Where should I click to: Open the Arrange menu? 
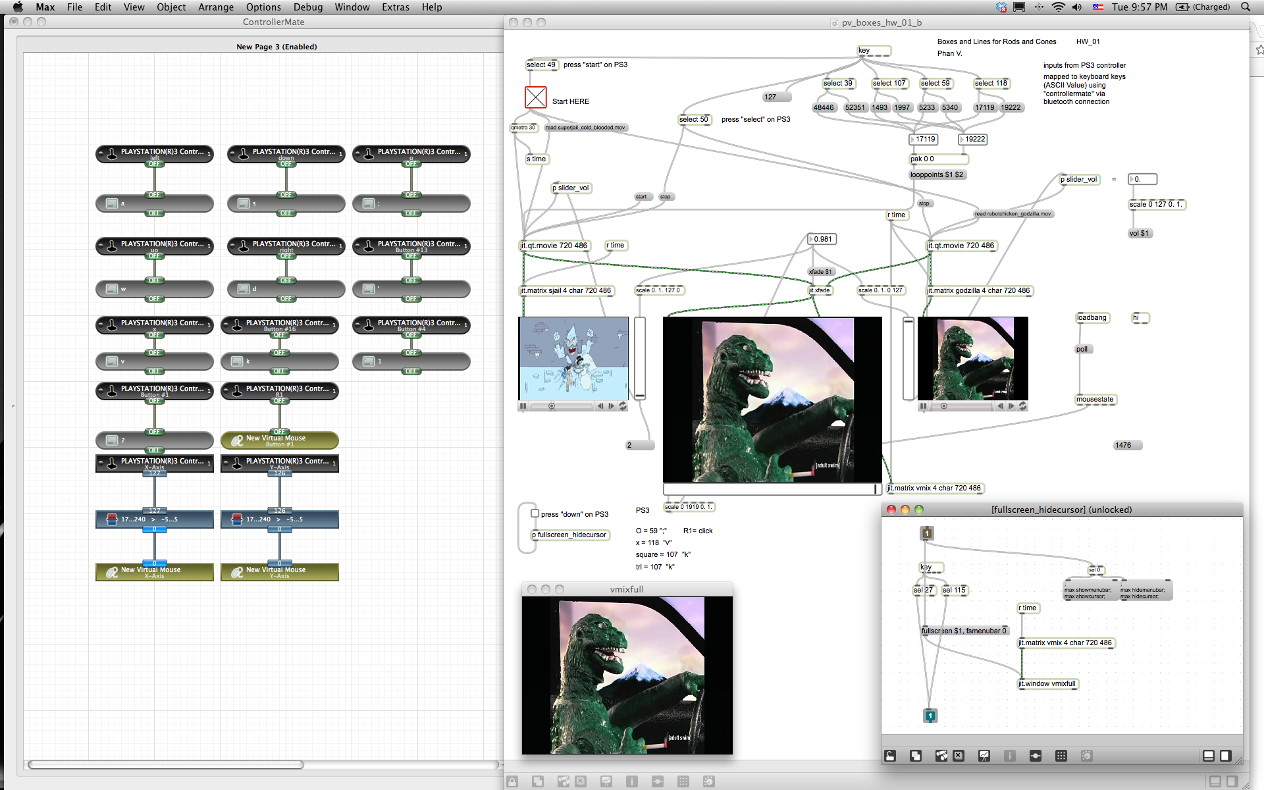tap(216, 7)
